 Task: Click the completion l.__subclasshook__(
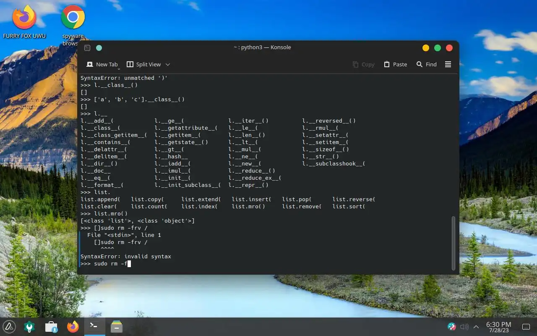pyautogui.click(x=334, y=164)
